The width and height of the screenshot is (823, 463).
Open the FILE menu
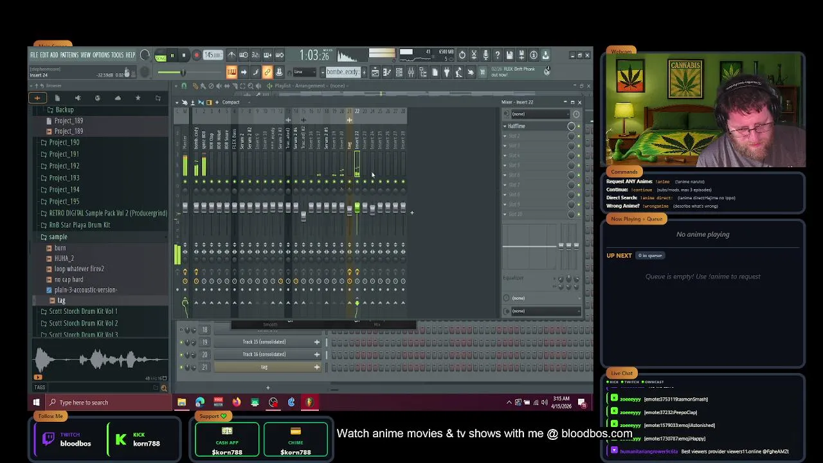click(35, 55)
